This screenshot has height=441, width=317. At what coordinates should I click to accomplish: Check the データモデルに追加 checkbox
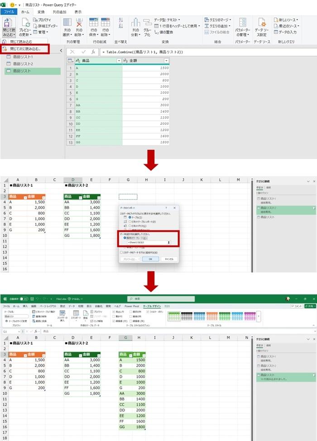click(x=120, y=252)
